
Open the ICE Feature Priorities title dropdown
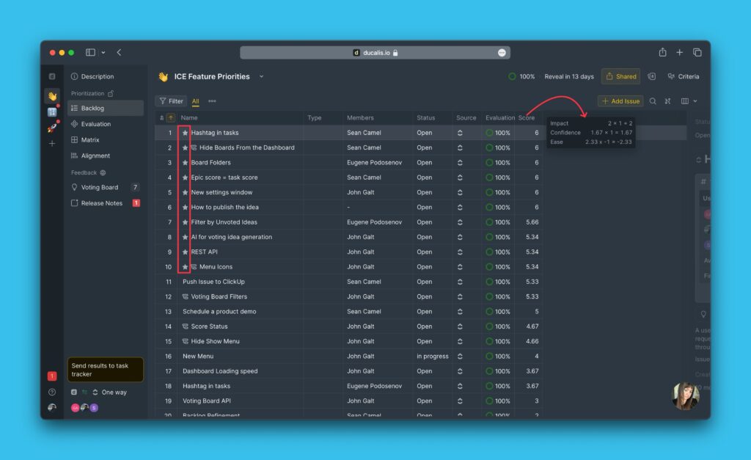(261, 76)
